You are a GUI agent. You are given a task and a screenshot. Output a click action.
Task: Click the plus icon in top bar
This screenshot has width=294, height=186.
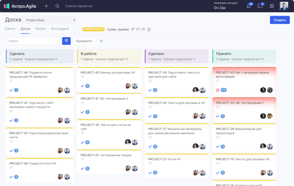[46, 6]
